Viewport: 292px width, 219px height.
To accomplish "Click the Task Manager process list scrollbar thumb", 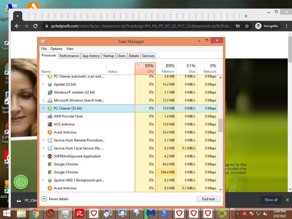I will tap(220, 125).
